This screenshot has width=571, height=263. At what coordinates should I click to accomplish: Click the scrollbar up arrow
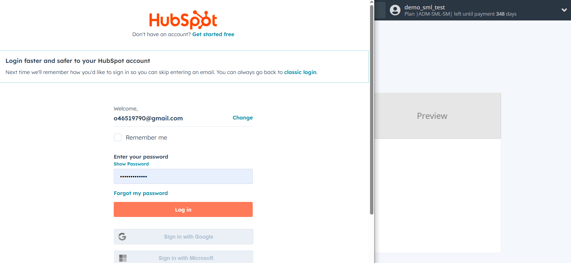pos(372,2)
